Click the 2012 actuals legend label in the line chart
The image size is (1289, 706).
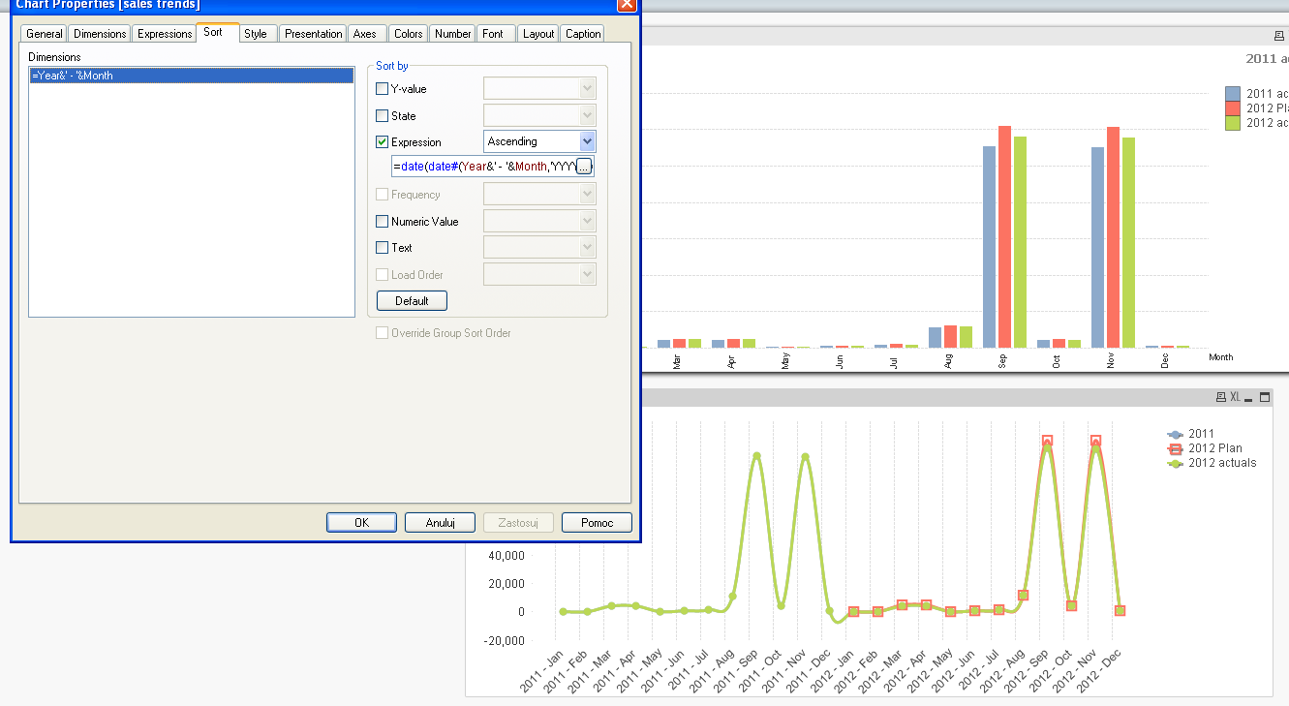pyautogui.click(x=1222, y=463)
